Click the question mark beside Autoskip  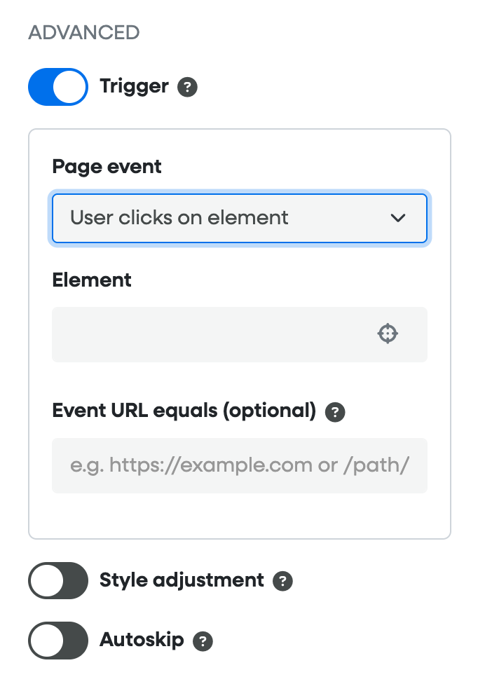pos(203,641)
